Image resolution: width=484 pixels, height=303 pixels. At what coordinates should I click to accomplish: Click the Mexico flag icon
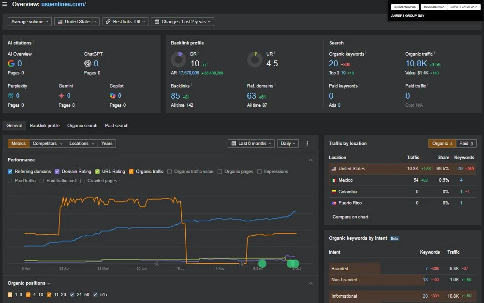(334, 180)
